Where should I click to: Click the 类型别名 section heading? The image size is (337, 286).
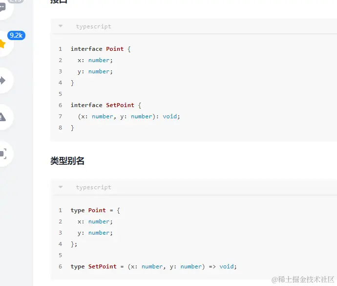[67, 161]
